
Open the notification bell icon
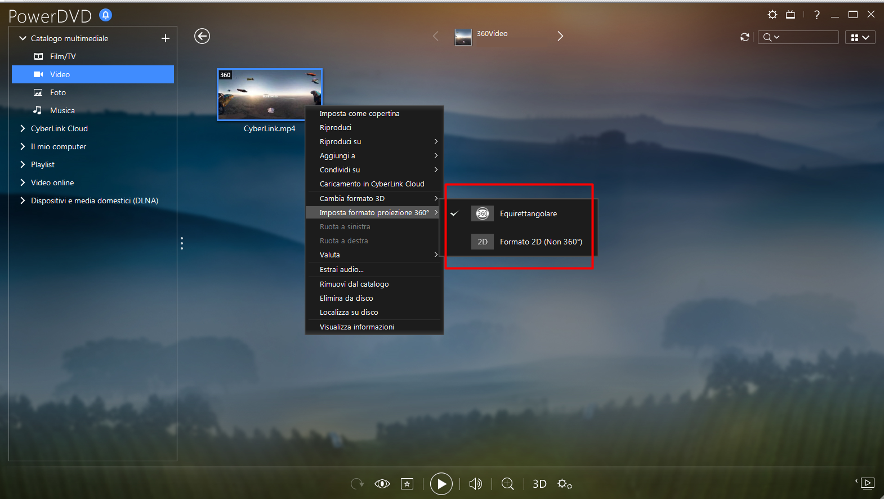[x=105, y=15]
